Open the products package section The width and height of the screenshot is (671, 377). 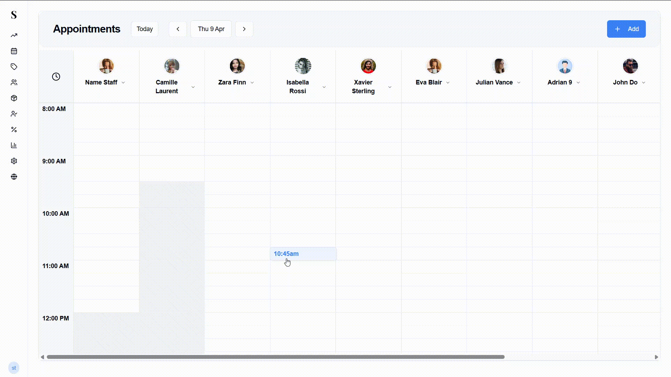(x=14, y=98)
